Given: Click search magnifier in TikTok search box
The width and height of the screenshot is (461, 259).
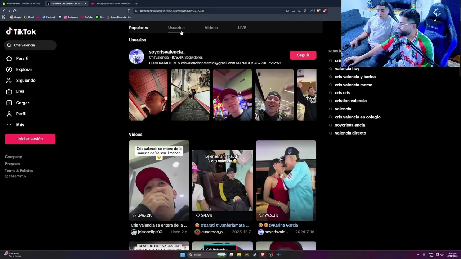Looking at the screenshot, I should (x=9, y=45).
